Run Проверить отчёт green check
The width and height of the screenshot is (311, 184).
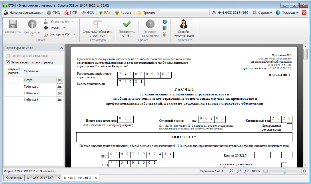click(127, 24)
